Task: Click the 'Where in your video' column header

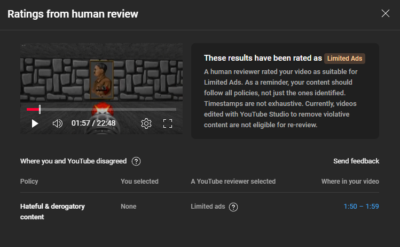Action: coord(350,182)
